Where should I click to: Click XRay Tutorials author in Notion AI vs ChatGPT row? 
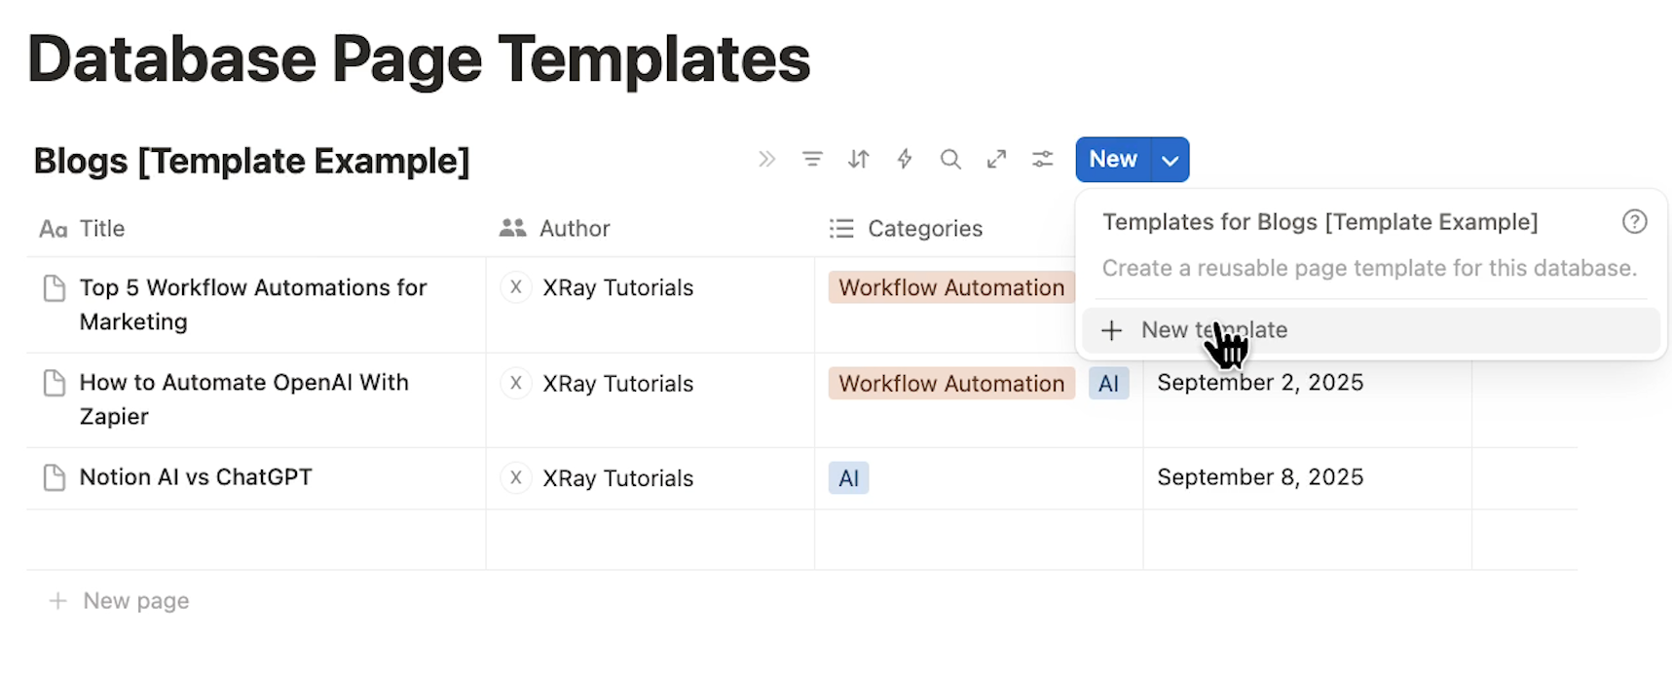(618, 478)
